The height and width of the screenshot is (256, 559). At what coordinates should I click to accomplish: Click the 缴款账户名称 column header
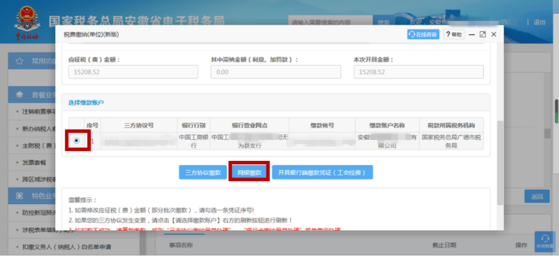387,125
